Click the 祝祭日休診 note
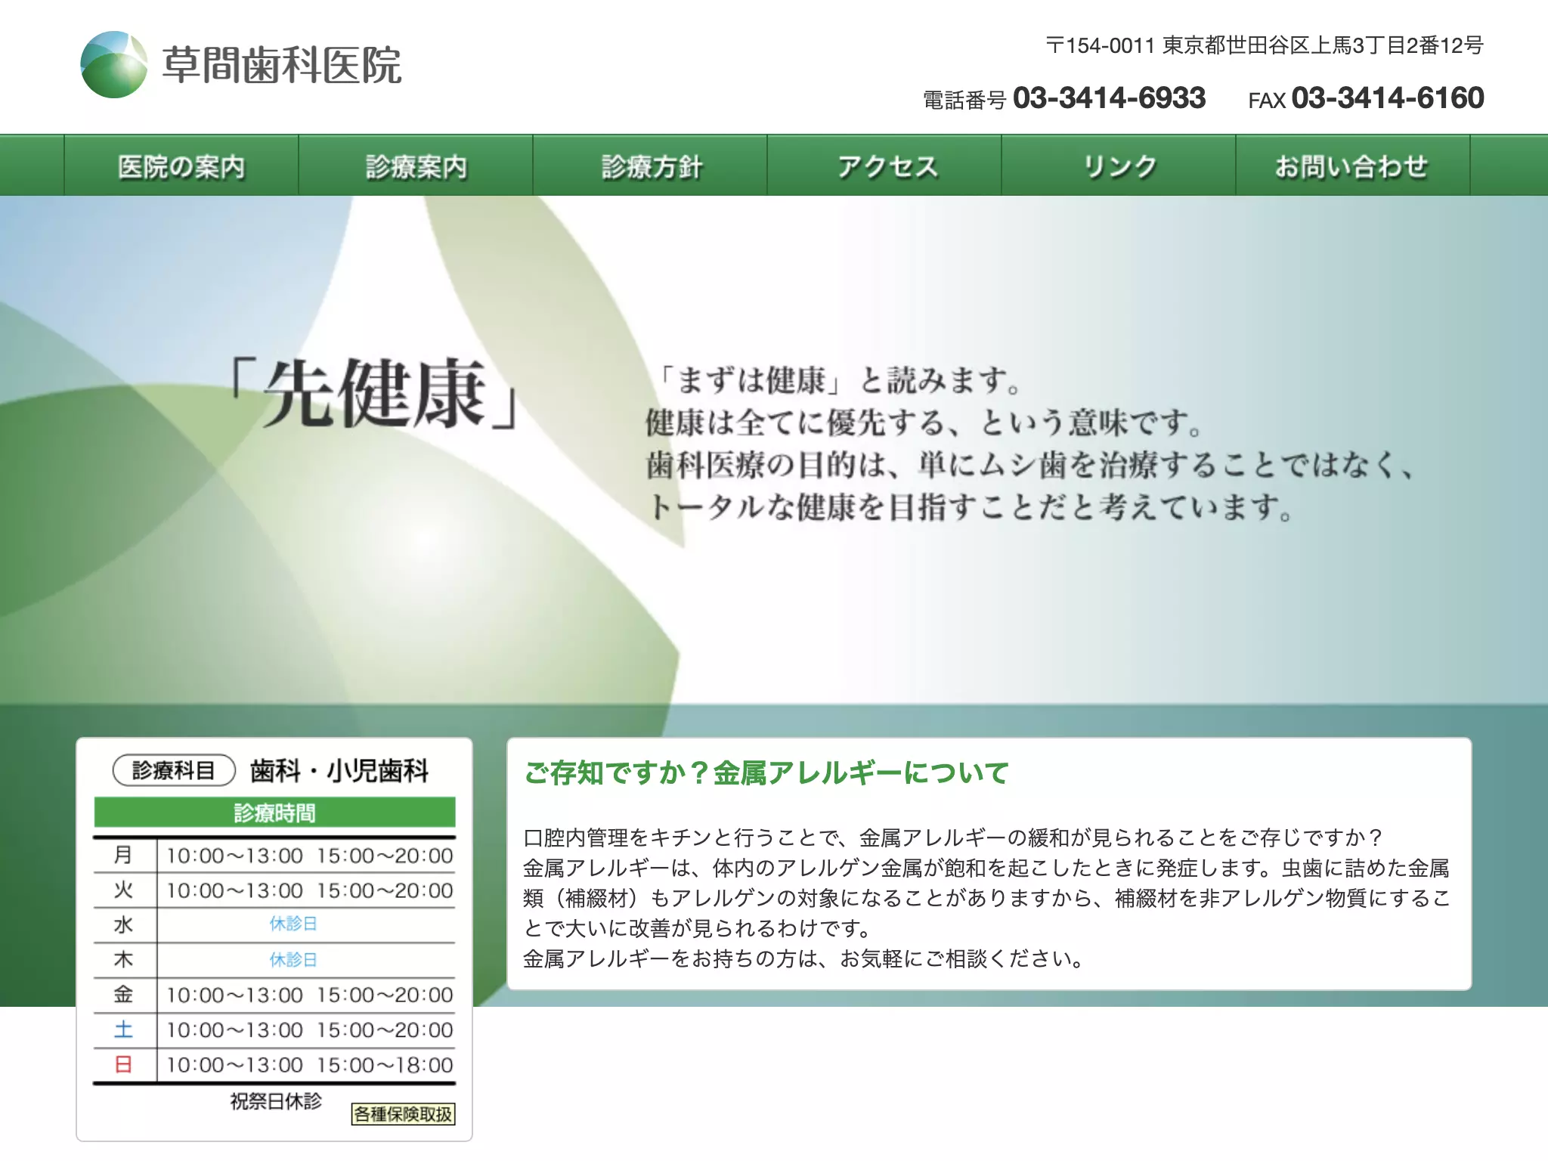1548x1161 pixels. 276,1101
